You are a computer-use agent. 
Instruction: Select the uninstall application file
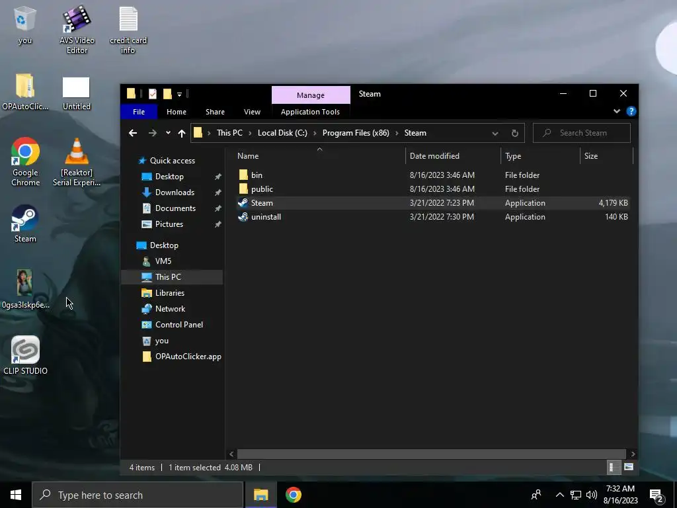click(x=432, y=217)
